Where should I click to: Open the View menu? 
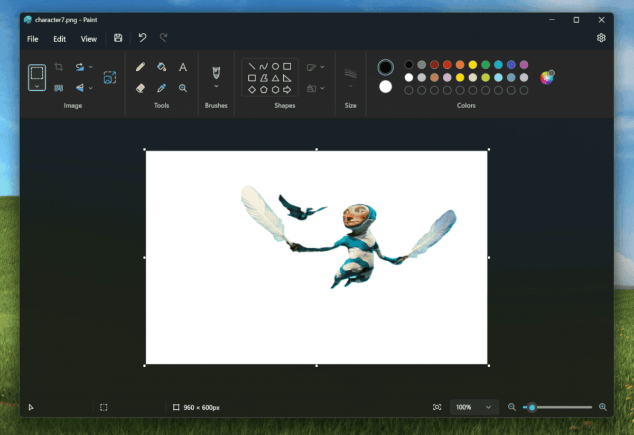pyautogui.click(x=89, y=39)
